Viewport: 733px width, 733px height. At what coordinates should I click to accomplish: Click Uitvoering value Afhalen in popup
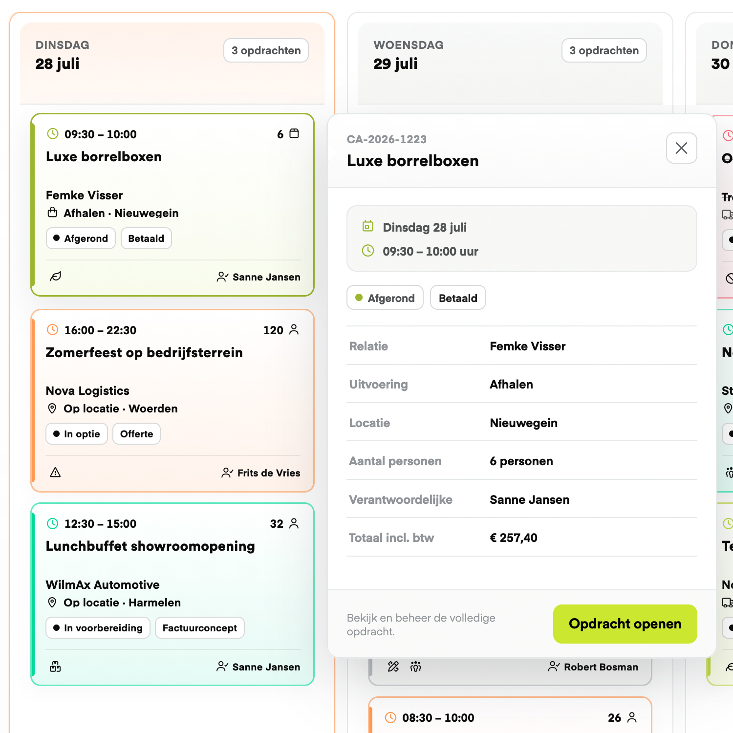512,385
